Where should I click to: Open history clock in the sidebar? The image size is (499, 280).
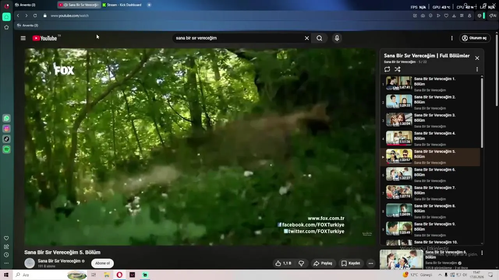6,255
